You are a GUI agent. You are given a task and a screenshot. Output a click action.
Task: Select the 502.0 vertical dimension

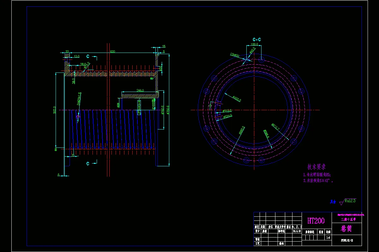(x=54, y=110)
